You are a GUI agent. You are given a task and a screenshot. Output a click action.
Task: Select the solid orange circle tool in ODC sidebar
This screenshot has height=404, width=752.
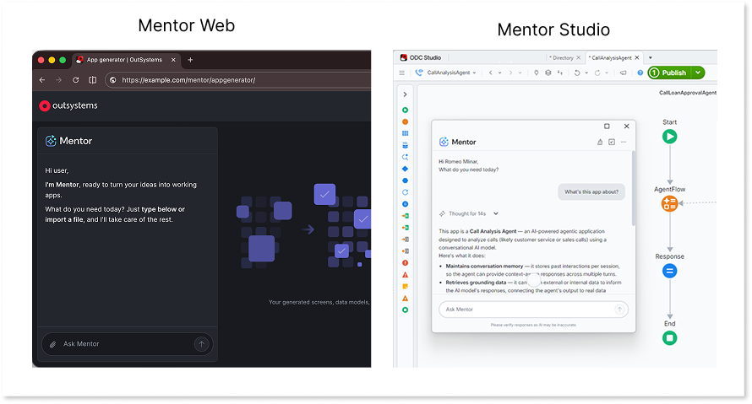(x=406, y=121)
